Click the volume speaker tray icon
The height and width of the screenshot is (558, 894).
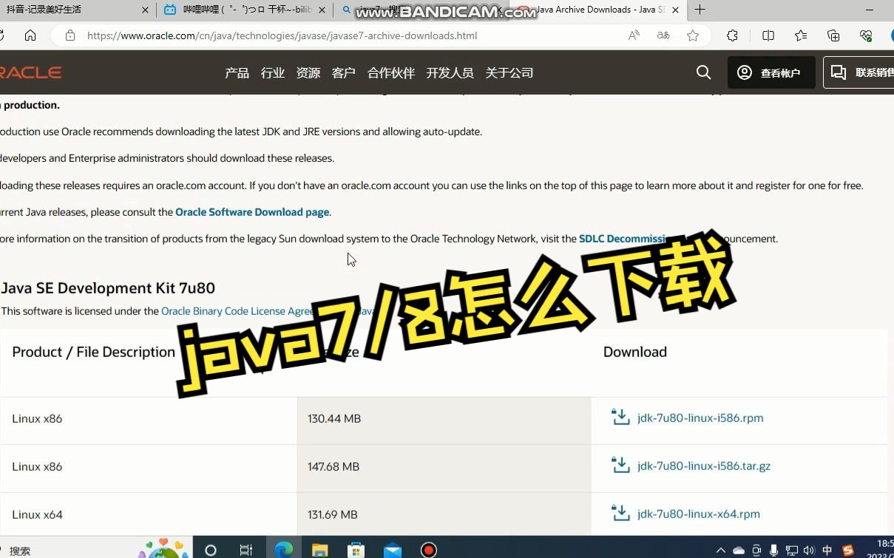point(809,551)
